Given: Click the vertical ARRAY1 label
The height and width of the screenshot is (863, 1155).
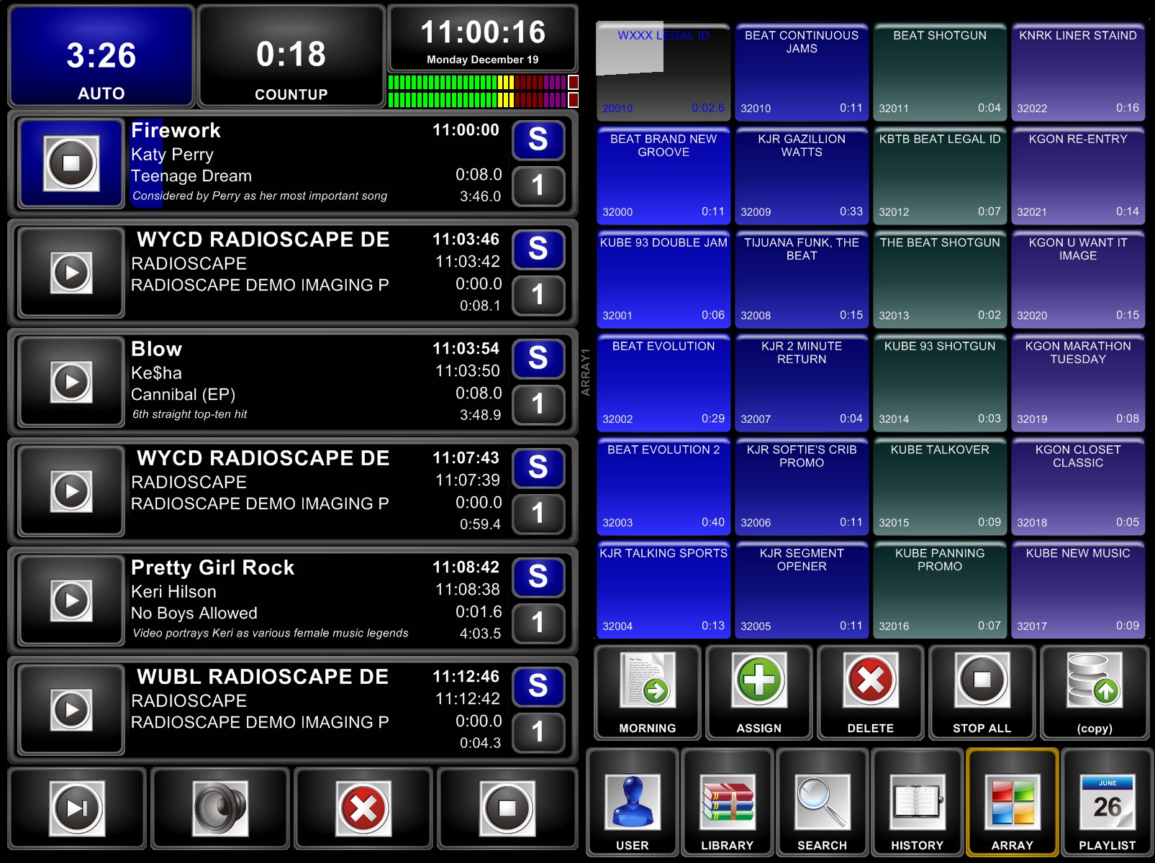Looking at the screenshot, I should click(x=586, y=372).
